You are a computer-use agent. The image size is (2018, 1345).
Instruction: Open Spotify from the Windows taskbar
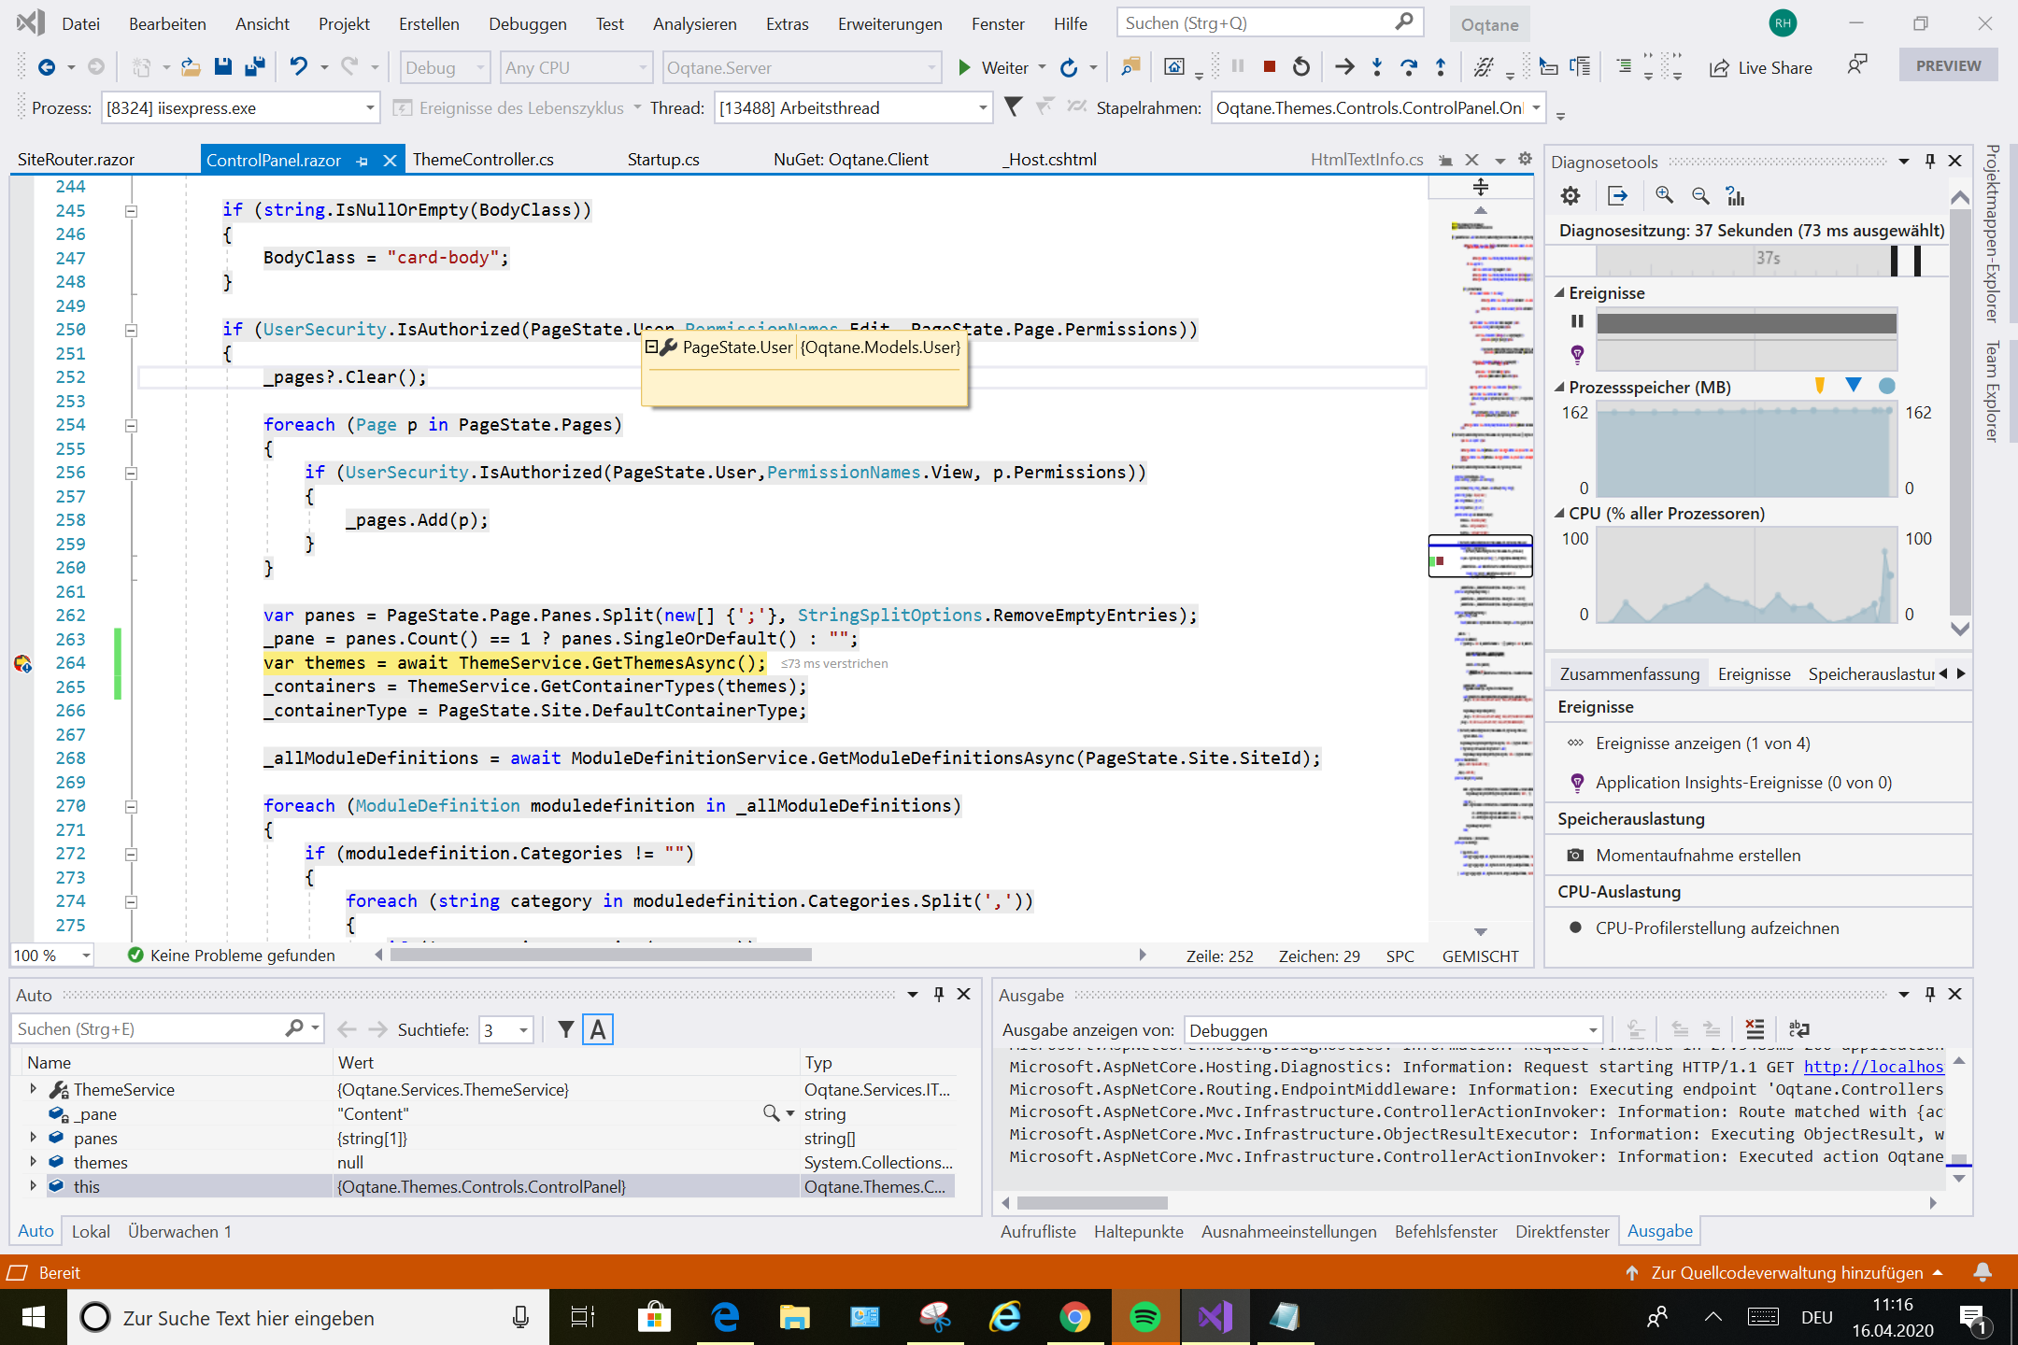pos(1145,1317)
